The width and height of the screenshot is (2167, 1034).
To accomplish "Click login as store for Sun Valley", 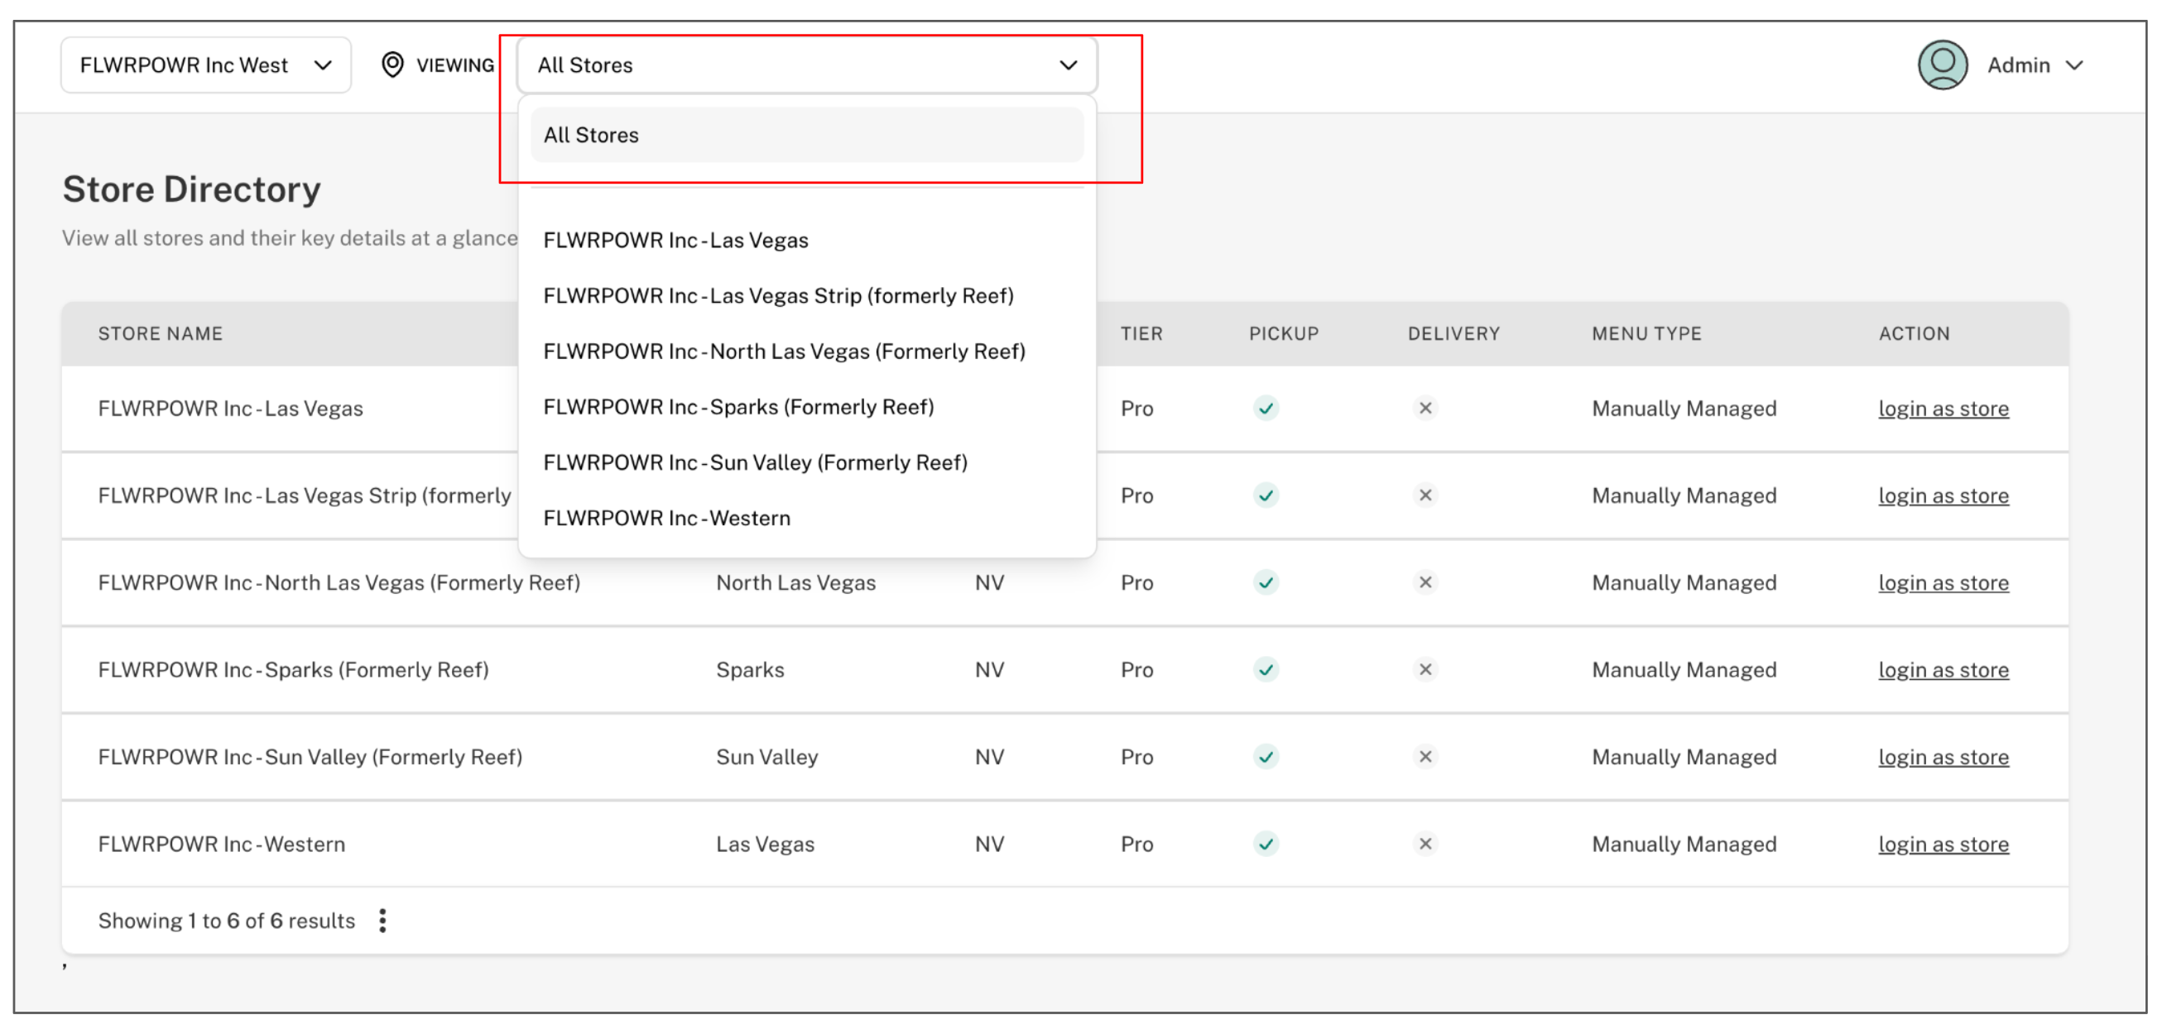I will (x=1943, y=757).
